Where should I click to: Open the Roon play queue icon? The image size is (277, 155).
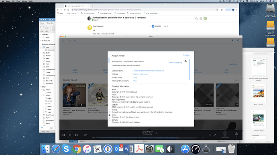click(x=86, y=135)
